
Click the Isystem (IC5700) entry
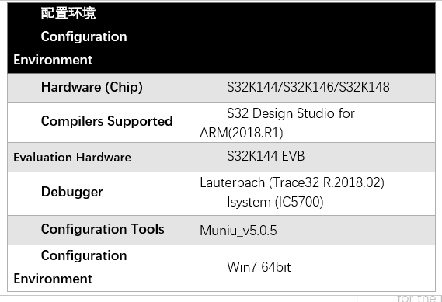click(x=275, y=202)
